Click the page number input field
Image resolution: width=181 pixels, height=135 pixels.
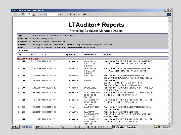click(52, 14)
